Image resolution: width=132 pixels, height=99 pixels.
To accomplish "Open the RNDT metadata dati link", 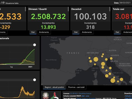I will click(x=83, y=96).
